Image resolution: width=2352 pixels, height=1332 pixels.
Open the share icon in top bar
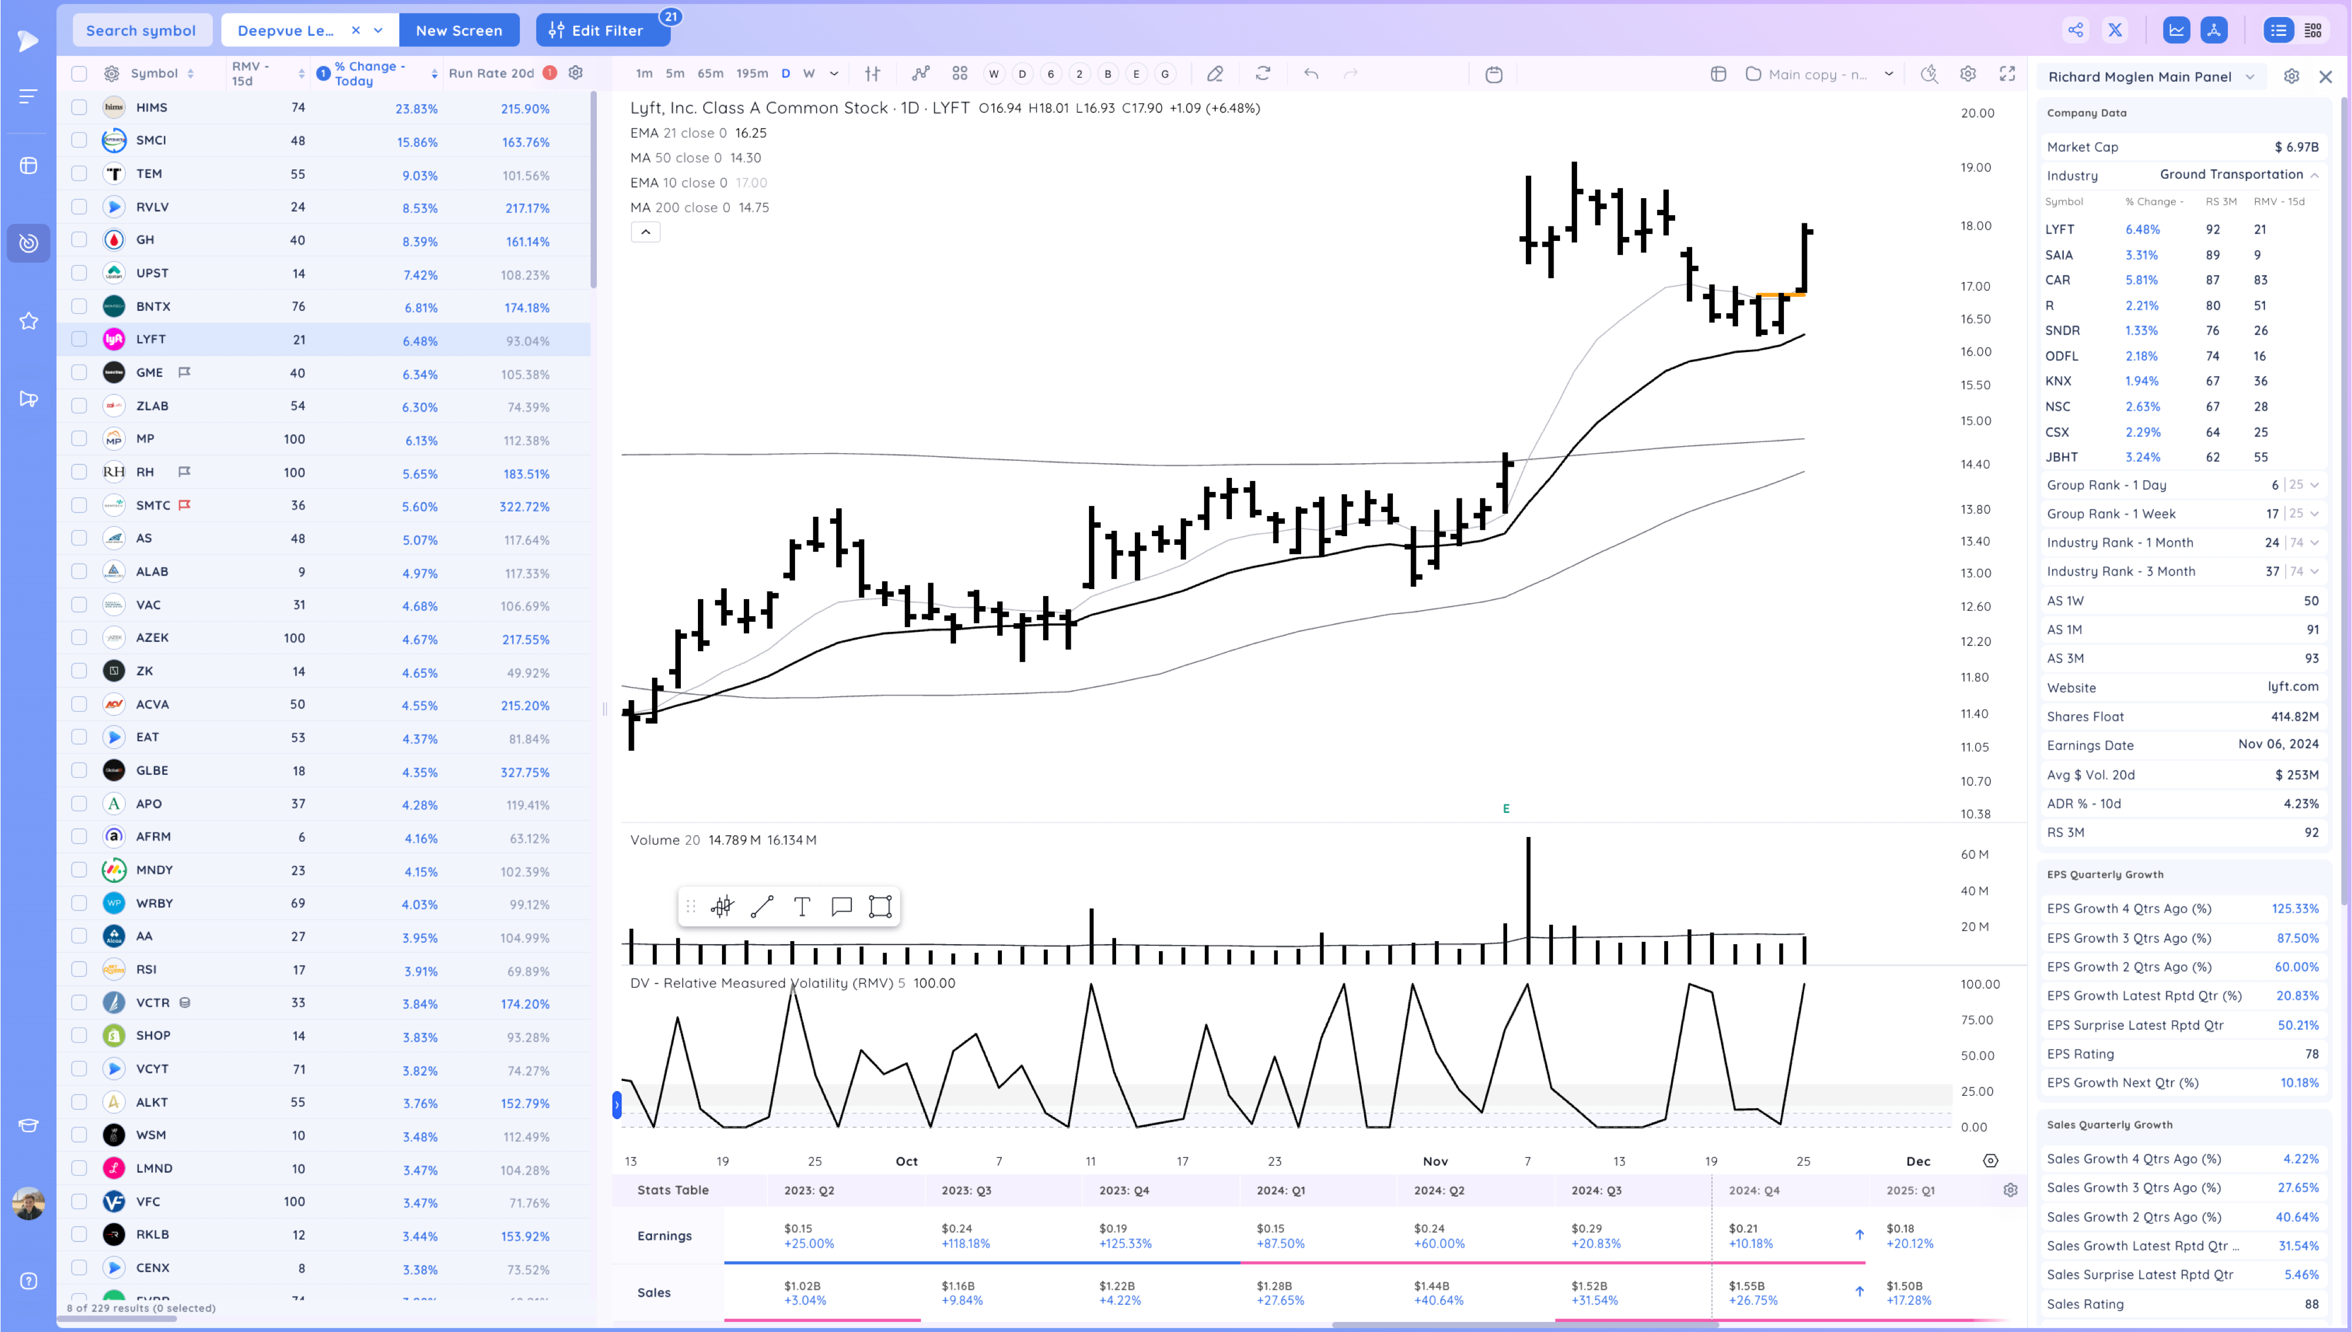[x=2075, y=30]
